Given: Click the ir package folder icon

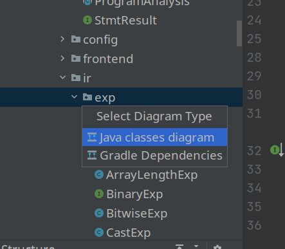Looking at the screenshot, I should pyautogui.click(x=76, y=78).
